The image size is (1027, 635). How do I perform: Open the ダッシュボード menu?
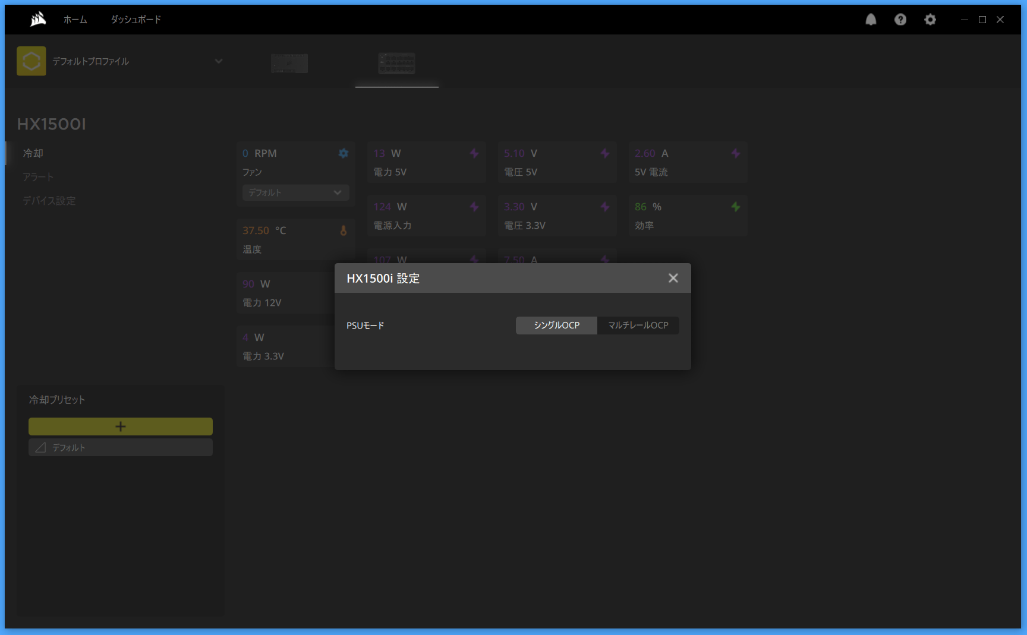(x=136, y=20)
